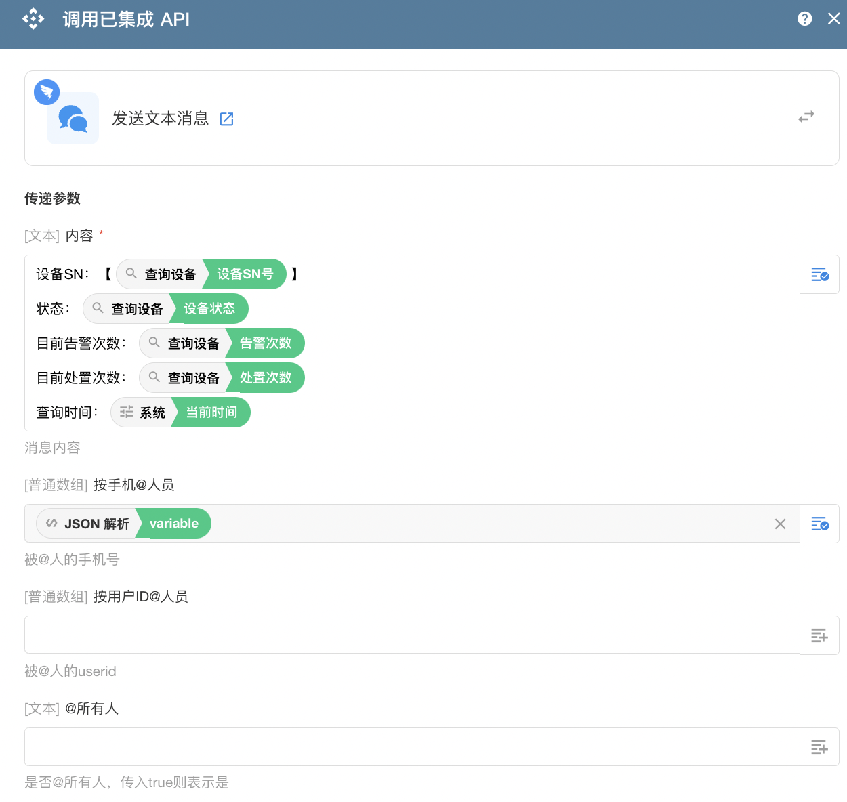Click the DingTalk badge icon

click(x=47, y=91)
